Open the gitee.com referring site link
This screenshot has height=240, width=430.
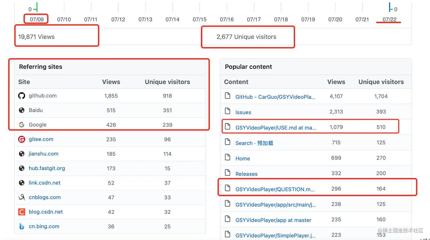(41, 139)
